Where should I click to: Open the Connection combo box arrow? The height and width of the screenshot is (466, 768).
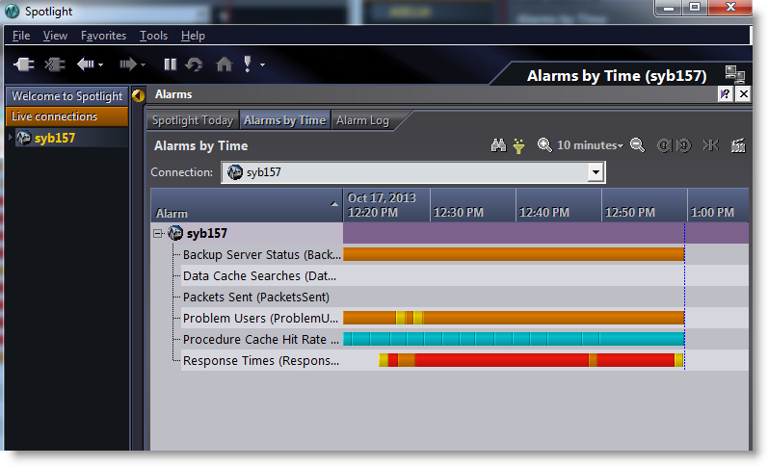pyautogui.click(x=596, y=172)
